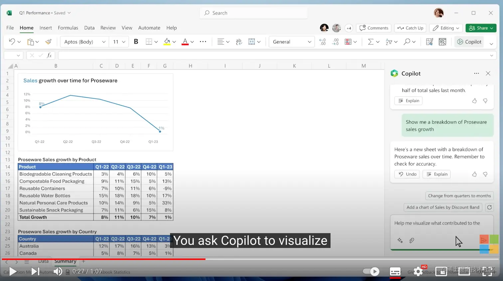The width and height of the screenshot is (503, 281).
Task: Open the font name dropdown Aptos (Body)
Action: click(x=84, y=42)
